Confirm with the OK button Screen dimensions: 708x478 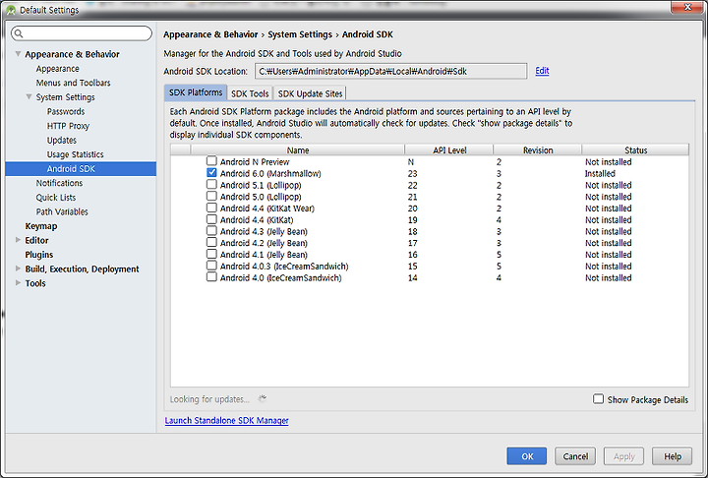[527, 456]
